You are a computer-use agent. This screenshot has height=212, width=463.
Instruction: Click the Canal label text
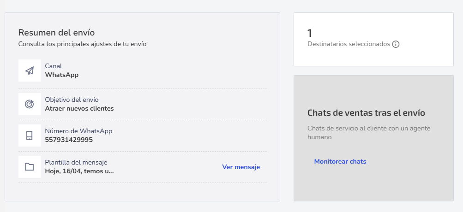tap(54, 66)
